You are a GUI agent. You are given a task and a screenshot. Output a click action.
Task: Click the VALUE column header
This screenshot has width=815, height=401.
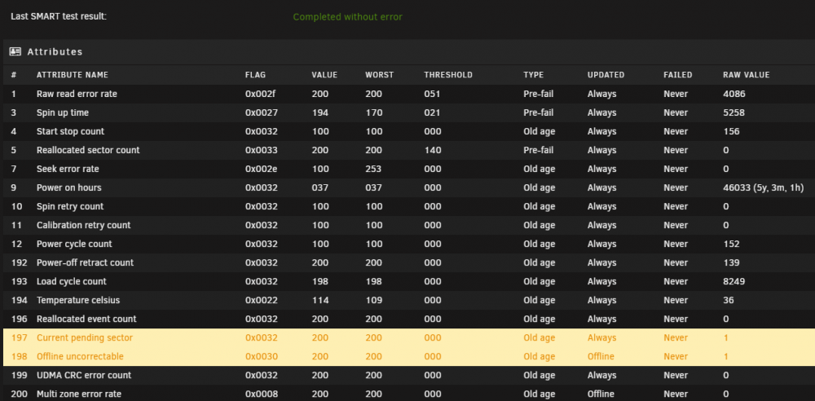324,75
